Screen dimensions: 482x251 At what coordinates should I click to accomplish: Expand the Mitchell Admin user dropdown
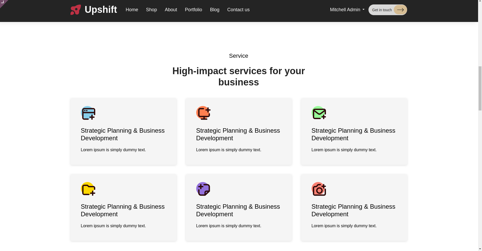point(347,10)
